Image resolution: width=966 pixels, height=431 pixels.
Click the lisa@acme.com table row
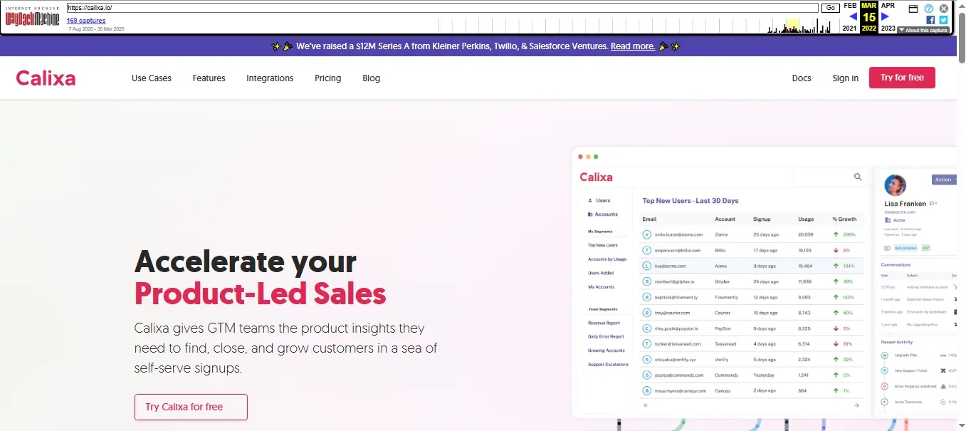click(752, 266)
